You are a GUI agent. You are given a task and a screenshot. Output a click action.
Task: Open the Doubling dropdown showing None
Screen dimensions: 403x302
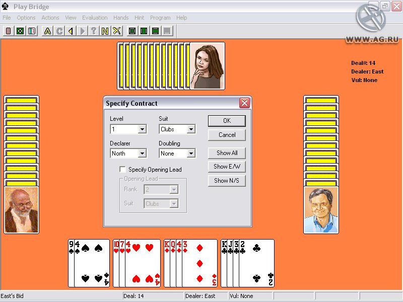191,154
